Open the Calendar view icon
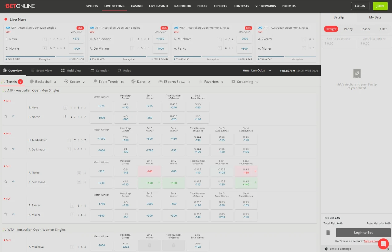 click(92, 71)
